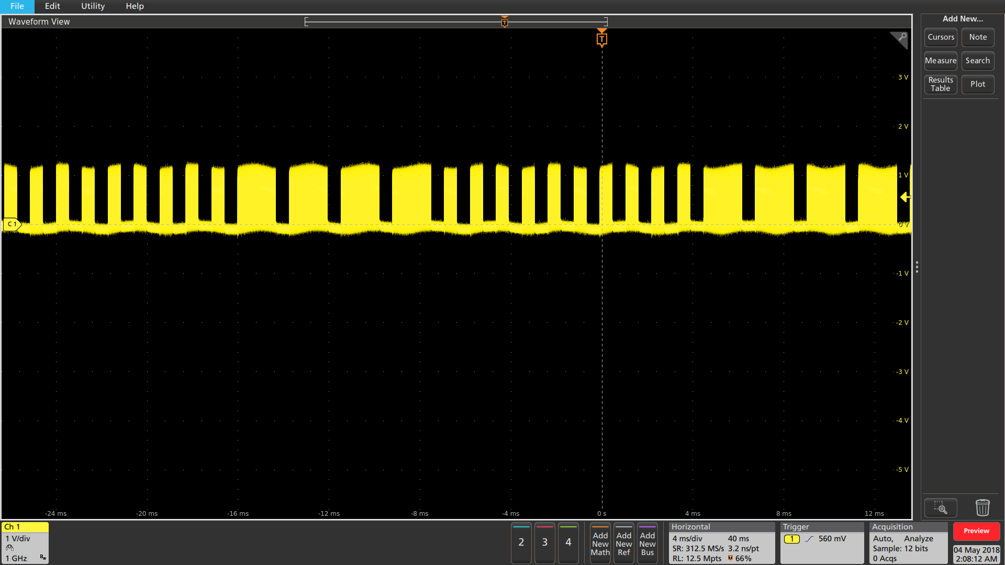Image resolution: width=1005 pixels, height=565 pixels.
Task: Click Add New Ref
Action: pyautogui.click(x=624, y=543)
